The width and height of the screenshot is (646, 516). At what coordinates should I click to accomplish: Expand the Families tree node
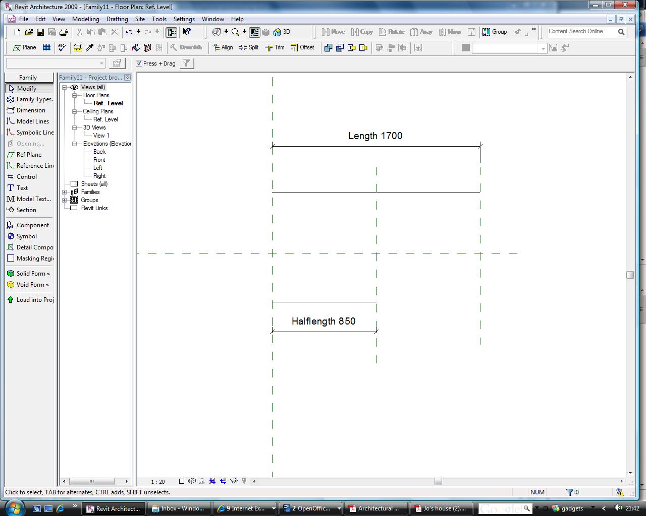65,192
